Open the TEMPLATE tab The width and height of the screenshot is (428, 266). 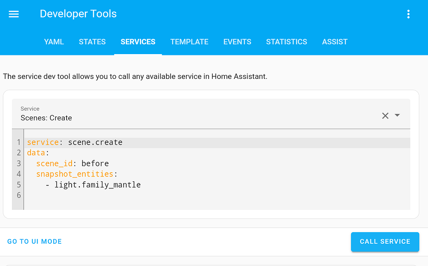click(190, 42)
